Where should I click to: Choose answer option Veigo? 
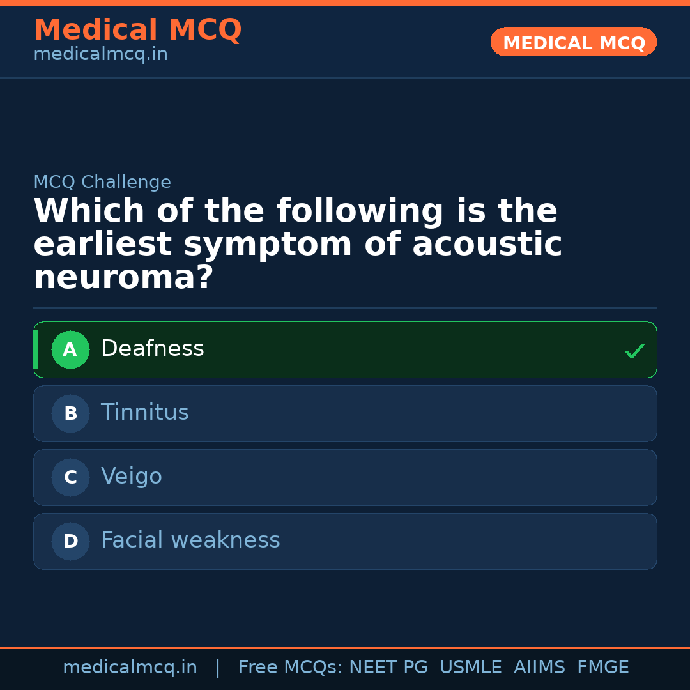pyautogui.click(x=345, y=477)
